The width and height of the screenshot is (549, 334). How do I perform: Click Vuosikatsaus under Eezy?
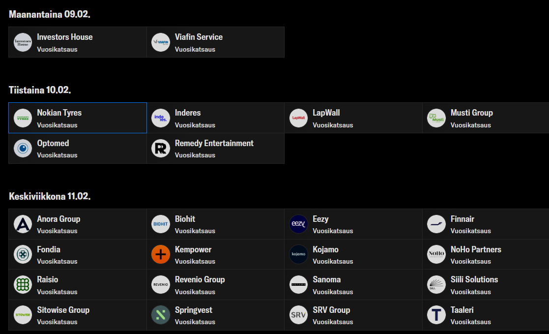pos(333,231)
